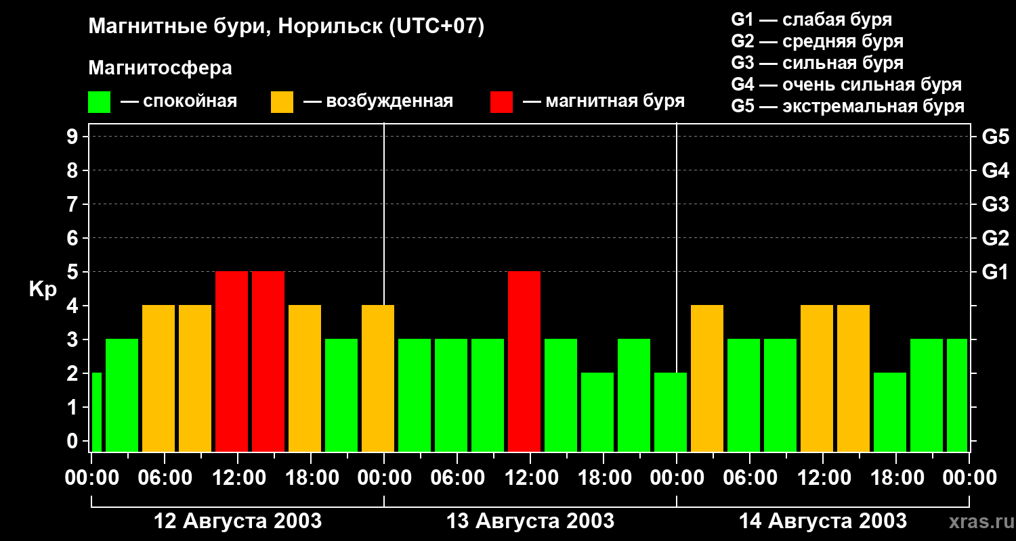Click the G2 label on the right axis
1016x541 pixels.
(x=995, y=238)
